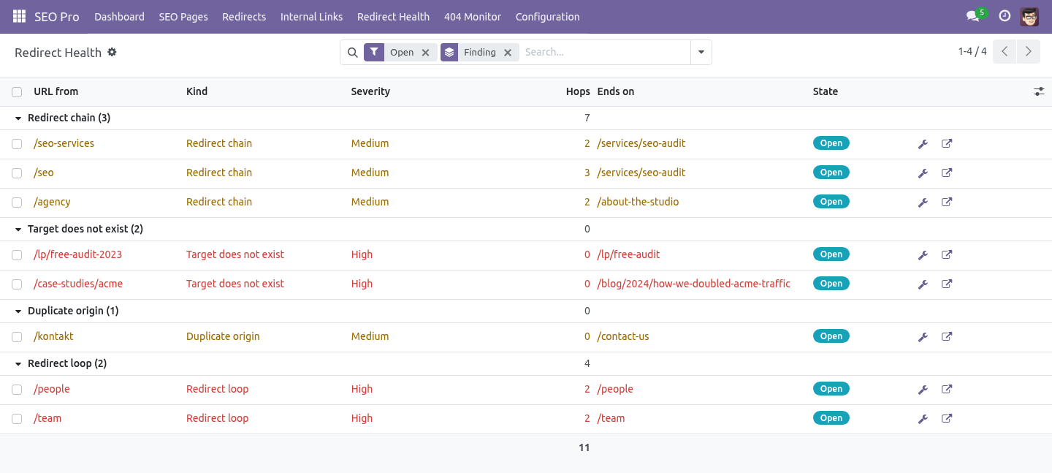Open the apps grid menu icon
1052x473 pixels.
tap(19, 16)
